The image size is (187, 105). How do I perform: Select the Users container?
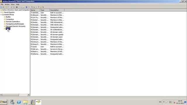pos(8,29)
